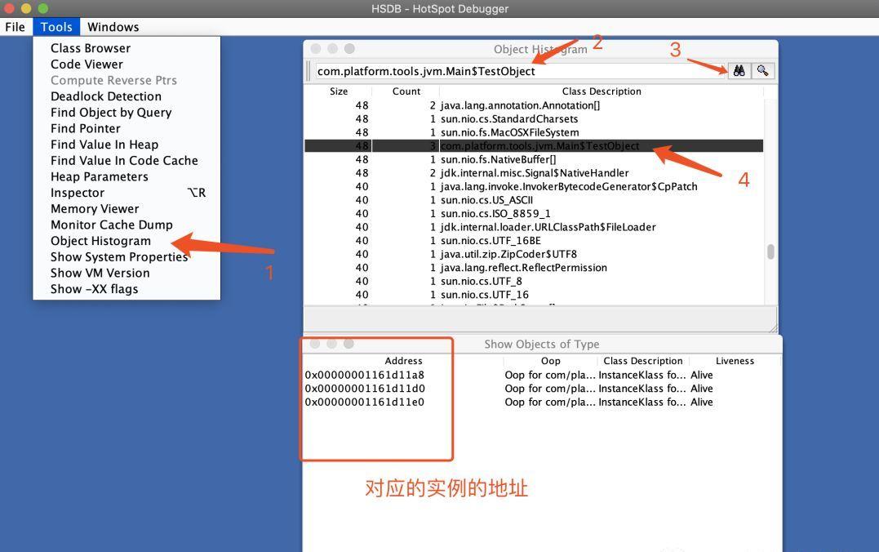879x552 pixels.
Task: Open the Windows menu
Action: click(x=113, y=27)
